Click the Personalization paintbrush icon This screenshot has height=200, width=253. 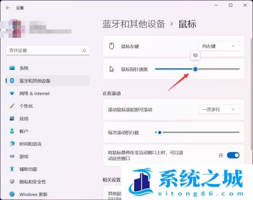[12, 106]
